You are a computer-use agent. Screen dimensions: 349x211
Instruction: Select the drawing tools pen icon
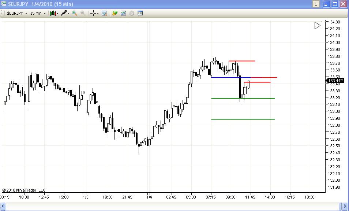click(64, 13)
